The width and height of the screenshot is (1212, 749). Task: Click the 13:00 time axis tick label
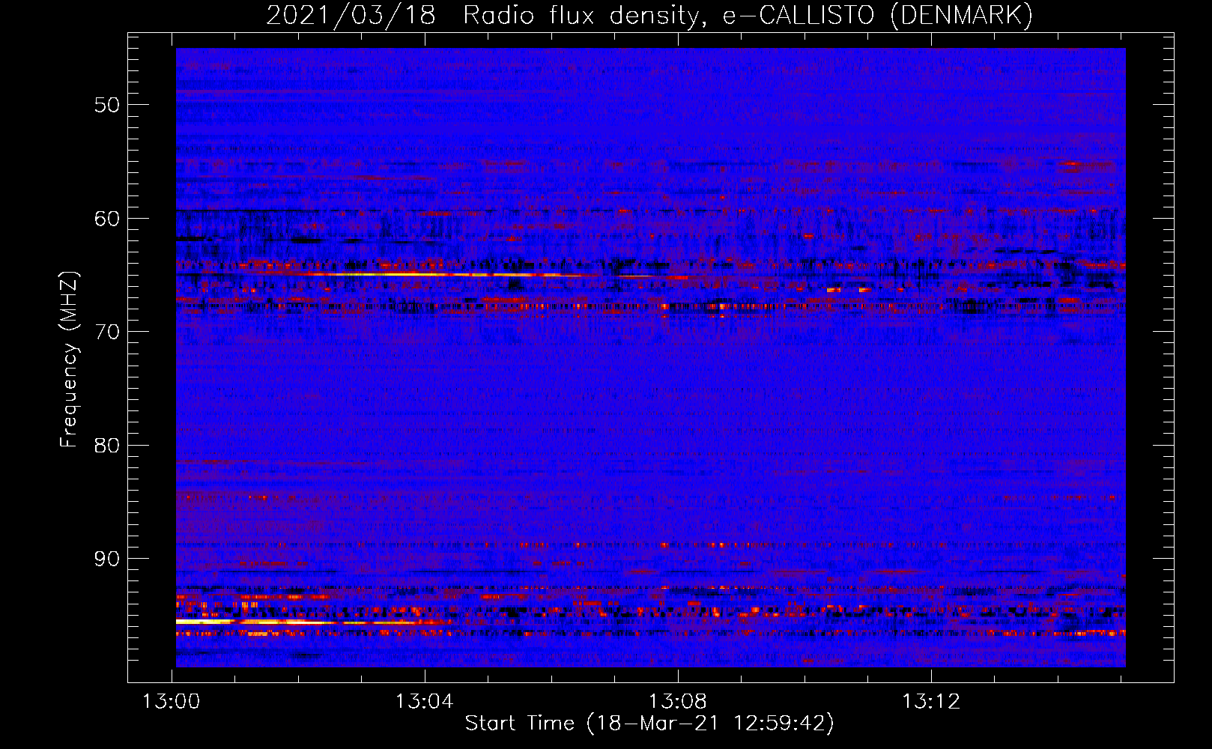pos(172,702)
